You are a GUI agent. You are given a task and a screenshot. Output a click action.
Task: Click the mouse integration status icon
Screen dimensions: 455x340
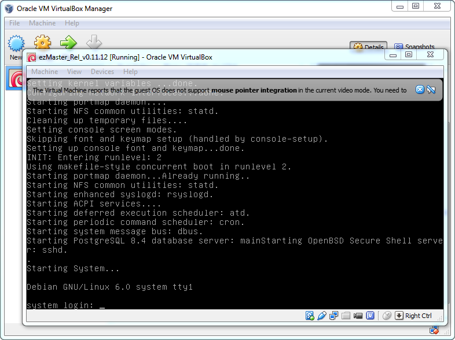pos(387,316)
